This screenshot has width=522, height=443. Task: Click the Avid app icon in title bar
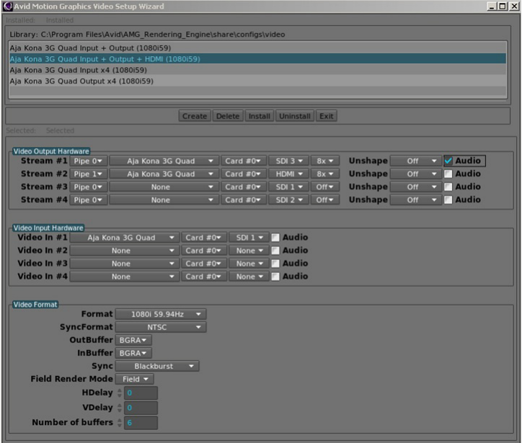point(8,6)
